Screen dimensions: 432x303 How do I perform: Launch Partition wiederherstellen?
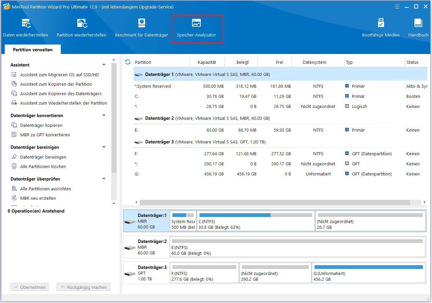(x=82, y=28)
